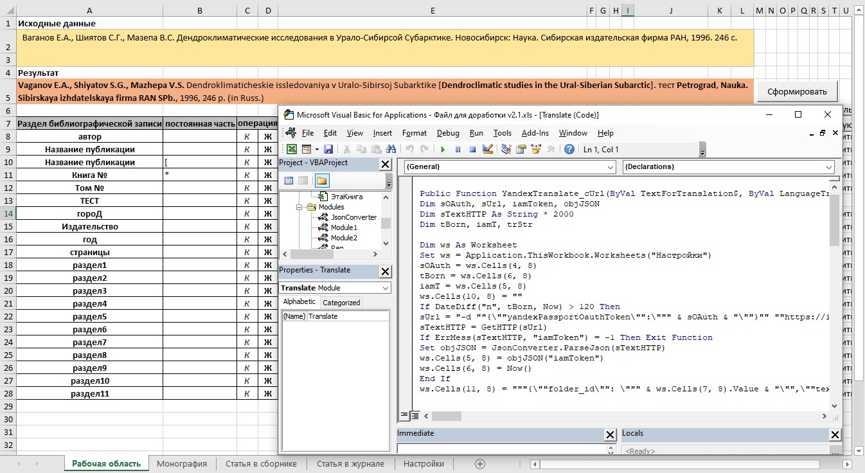Click the Help question mark icon
The image size is (865, 473).
point(569,150)
